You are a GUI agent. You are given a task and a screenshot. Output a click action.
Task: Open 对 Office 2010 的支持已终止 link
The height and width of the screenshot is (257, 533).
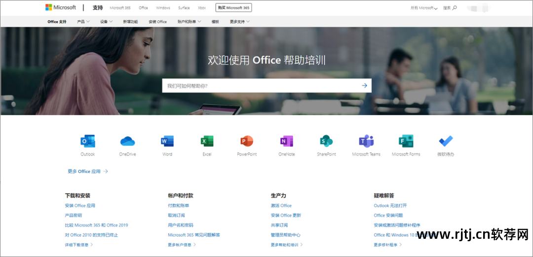pos(91,235)
